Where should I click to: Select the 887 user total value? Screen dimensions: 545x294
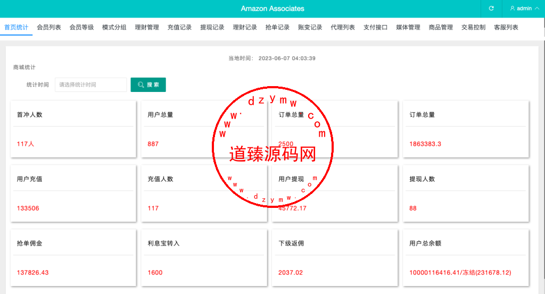tap(153, 144)
